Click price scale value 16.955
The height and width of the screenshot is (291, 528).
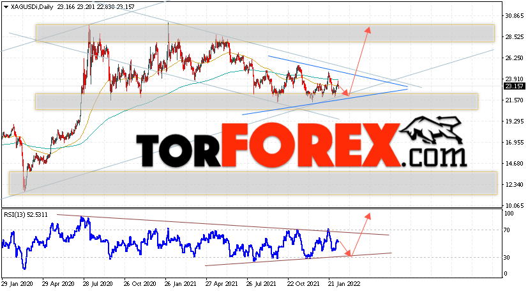coord(514,142)
